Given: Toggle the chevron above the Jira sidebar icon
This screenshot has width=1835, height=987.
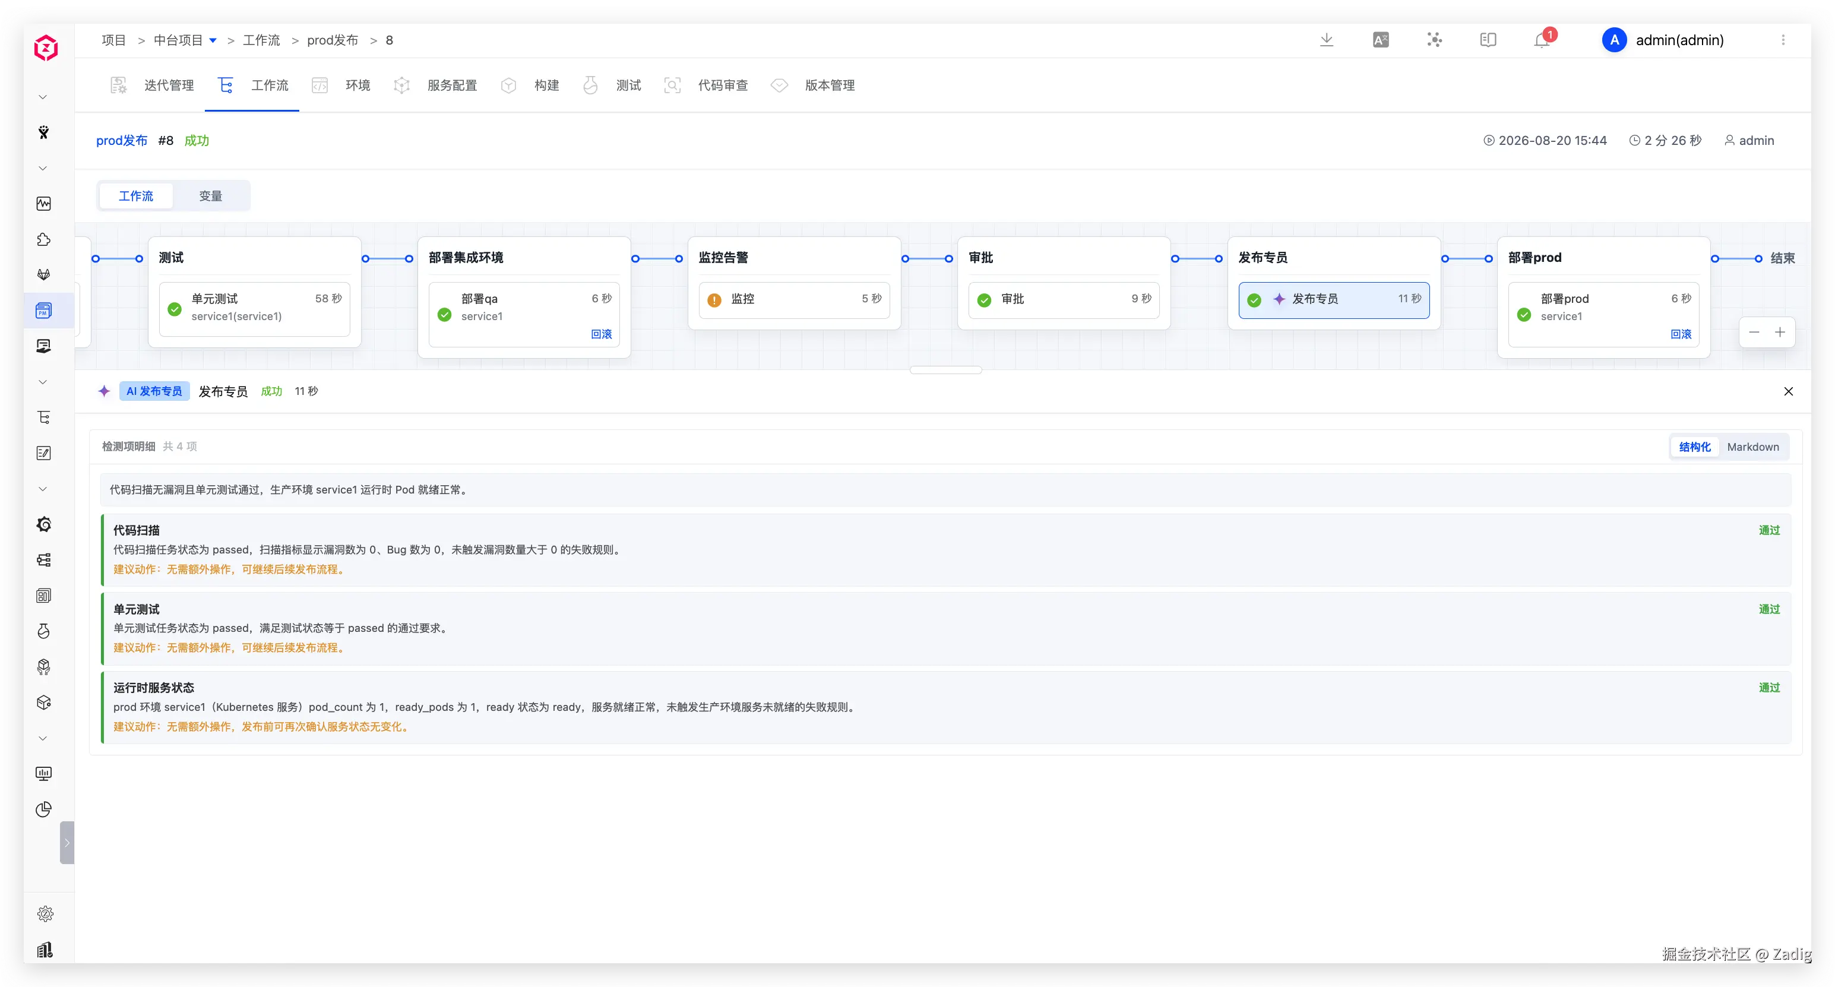Looking at the screenshot, I should (43, 97).
